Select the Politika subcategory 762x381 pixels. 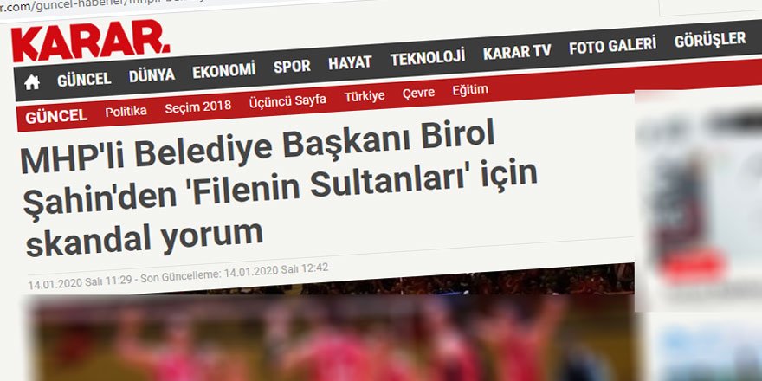[x=126, y=112]
